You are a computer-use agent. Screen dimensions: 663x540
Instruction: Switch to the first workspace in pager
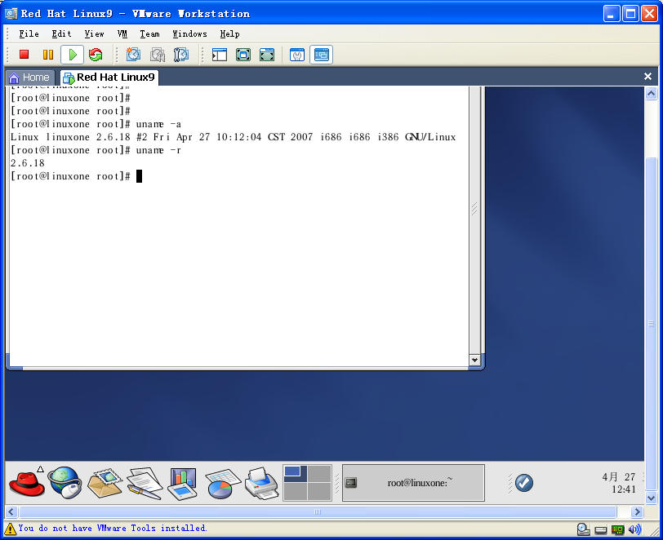[295, 474]
